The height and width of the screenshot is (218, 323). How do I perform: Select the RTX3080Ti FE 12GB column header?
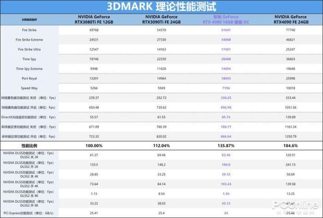(x=94, y=19)
